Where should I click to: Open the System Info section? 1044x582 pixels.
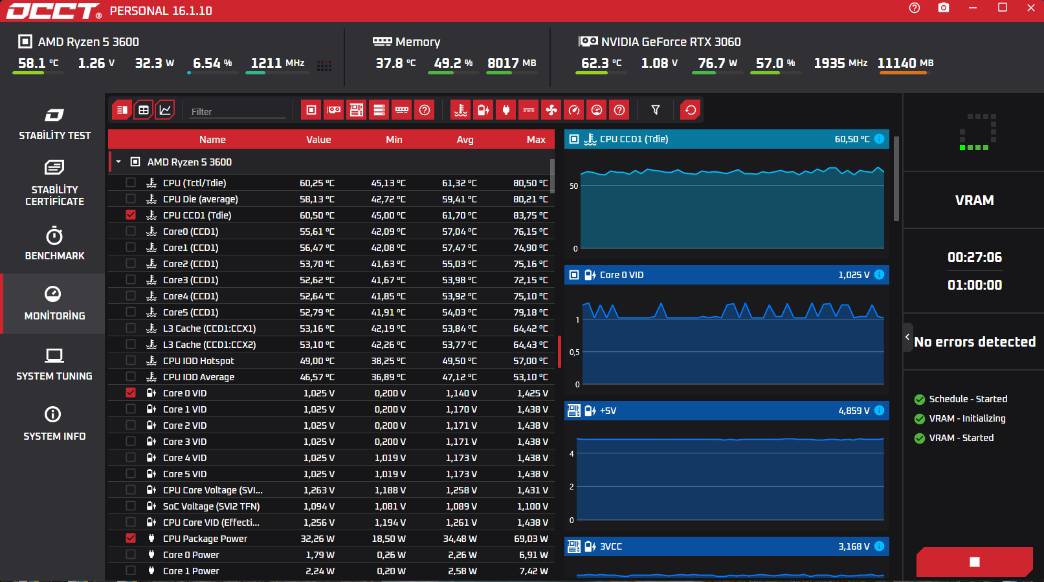[54, 424]
